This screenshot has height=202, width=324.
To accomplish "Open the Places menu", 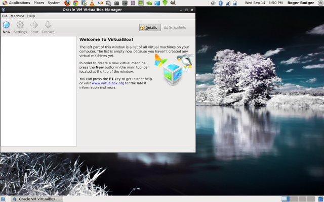I will tap(39, 3).
